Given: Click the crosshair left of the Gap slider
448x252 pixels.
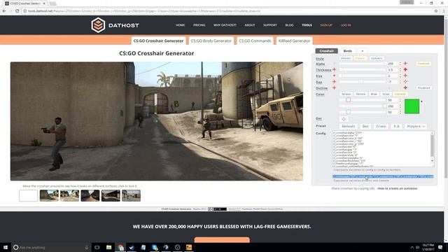Looking at the screenshot, I should (334, 82).
